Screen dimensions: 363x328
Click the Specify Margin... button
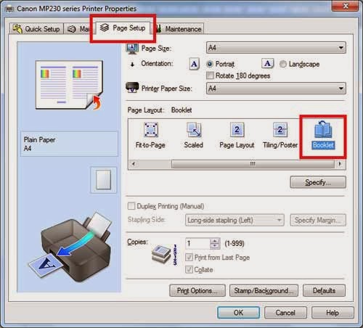click(318, 220)
